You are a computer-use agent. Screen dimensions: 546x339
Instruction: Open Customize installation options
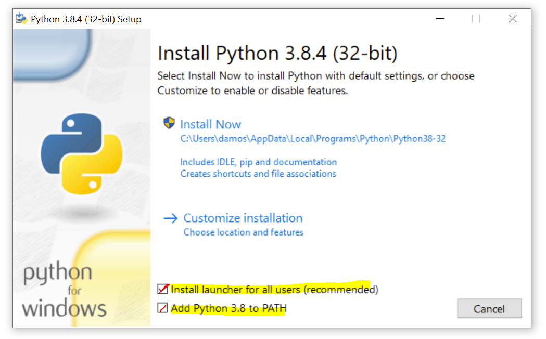click(x=243, y=218)
